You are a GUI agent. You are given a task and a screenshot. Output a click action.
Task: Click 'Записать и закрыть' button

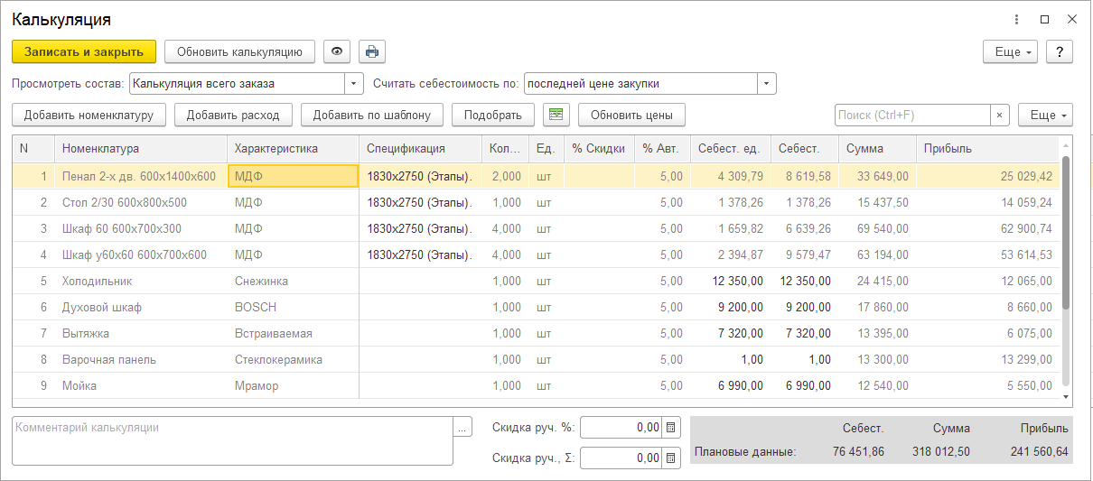(x=84, y=51)
